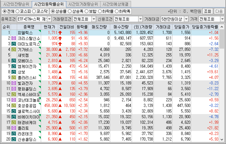Image resolution: width=226 pixels, height=144 pixels.
Task: Select 상승폭 radio option
Action: pyautogui.click(x=70, y=11)
